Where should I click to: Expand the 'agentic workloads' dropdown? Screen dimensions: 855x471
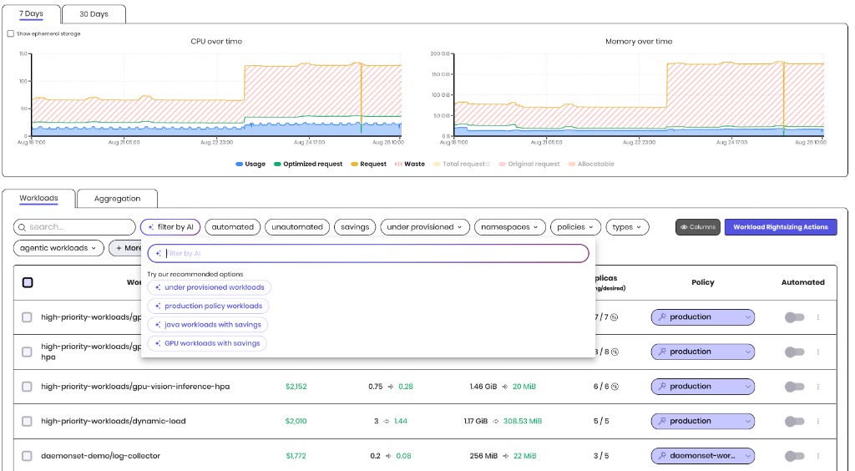click(58, 248)
